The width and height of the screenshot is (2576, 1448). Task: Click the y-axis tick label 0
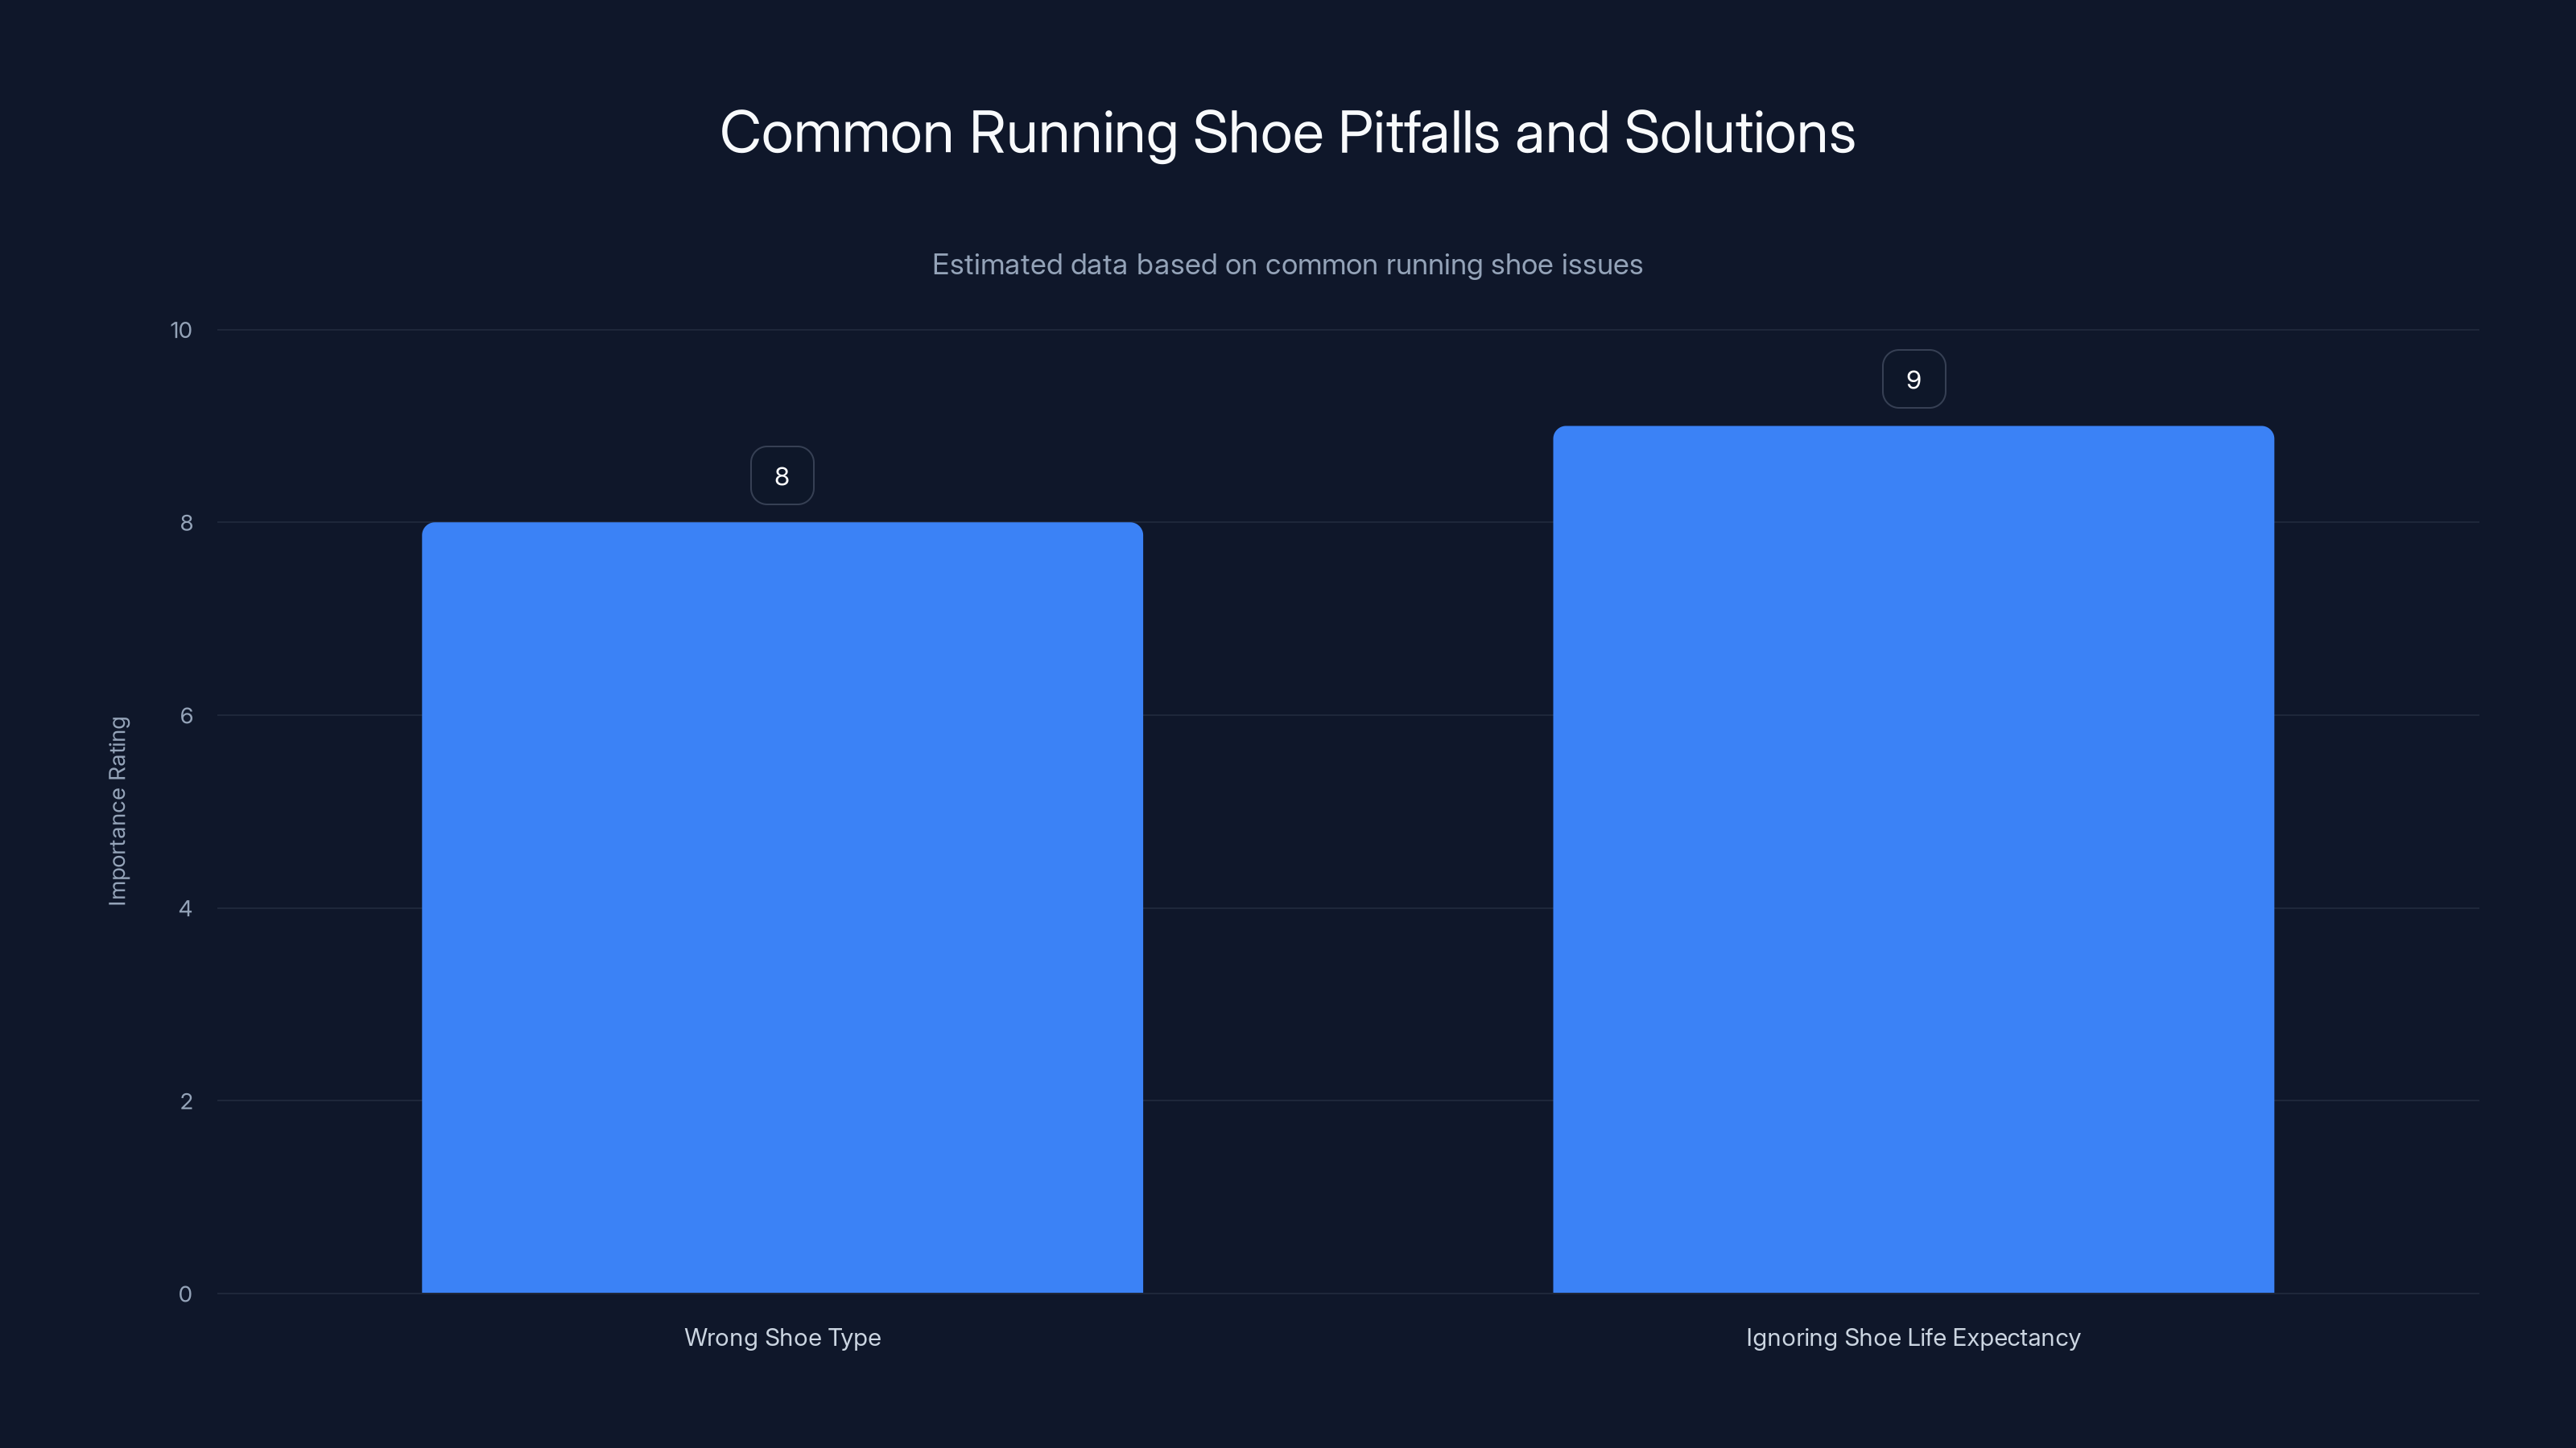(185, 1294)
